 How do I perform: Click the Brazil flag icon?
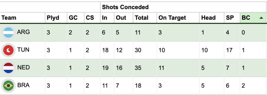pos(9,86)
